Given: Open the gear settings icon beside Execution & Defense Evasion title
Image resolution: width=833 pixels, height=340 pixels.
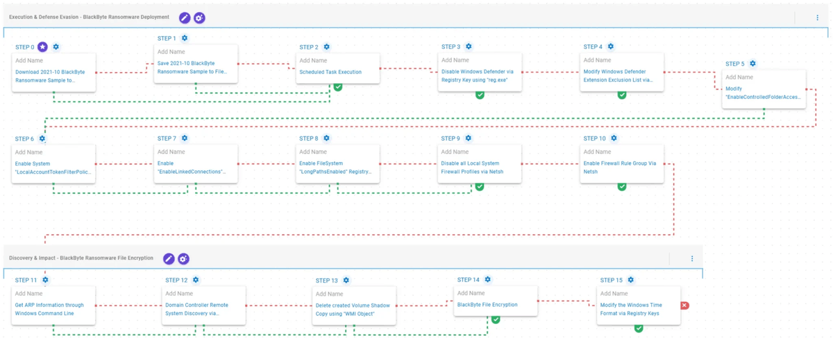Looking at the screenshot, I should pos(199,17).
